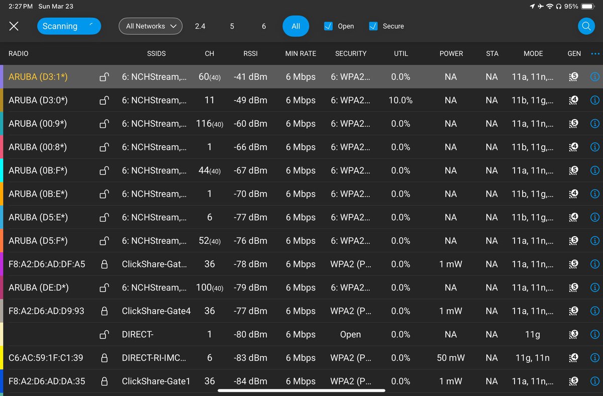Open info for ARUBA (00:8*) row

click(x=595, y=147)
